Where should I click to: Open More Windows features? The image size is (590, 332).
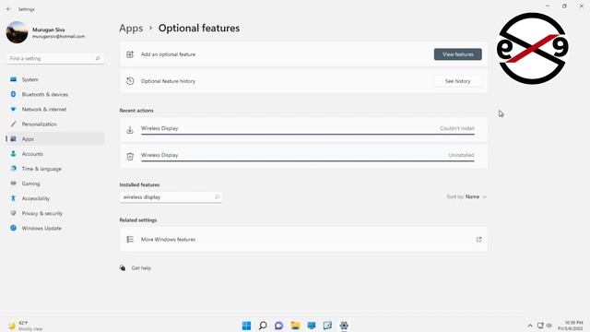click(x=303, y=240)
